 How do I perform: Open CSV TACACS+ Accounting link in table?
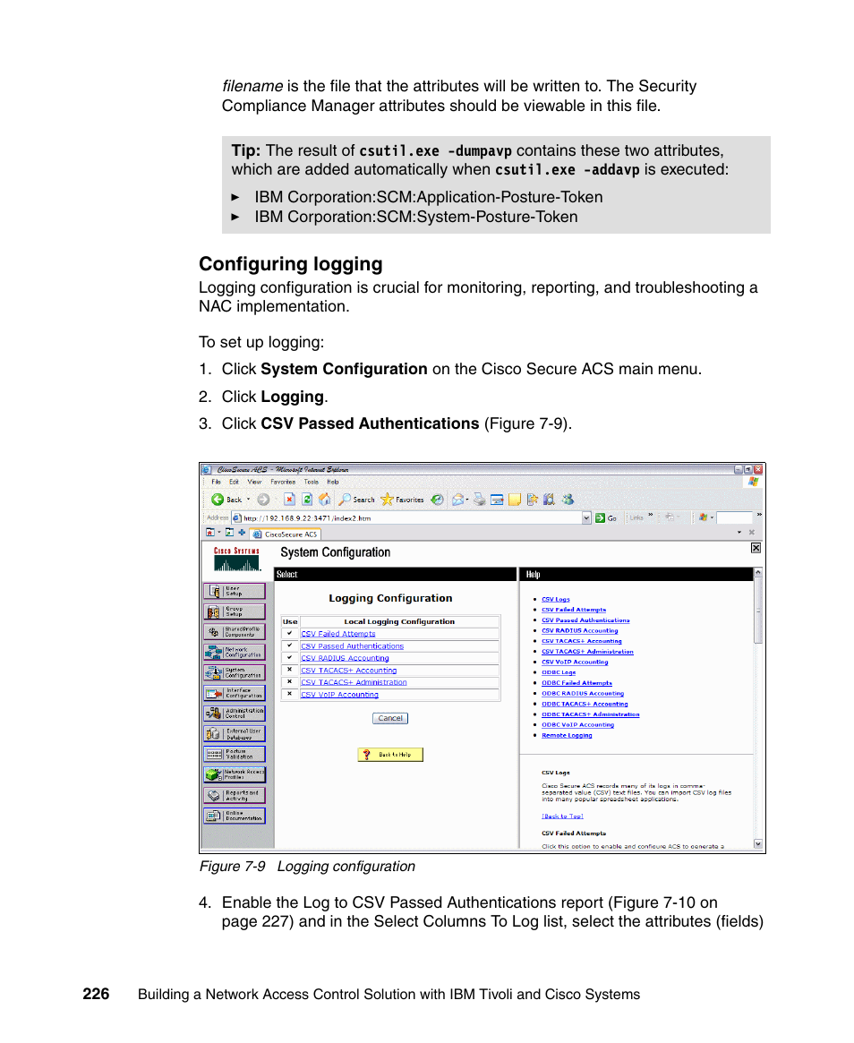(x=348, y=671)
